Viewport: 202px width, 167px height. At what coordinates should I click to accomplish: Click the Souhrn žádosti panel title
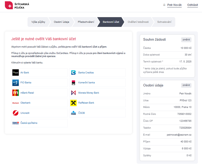pos(154,40)
